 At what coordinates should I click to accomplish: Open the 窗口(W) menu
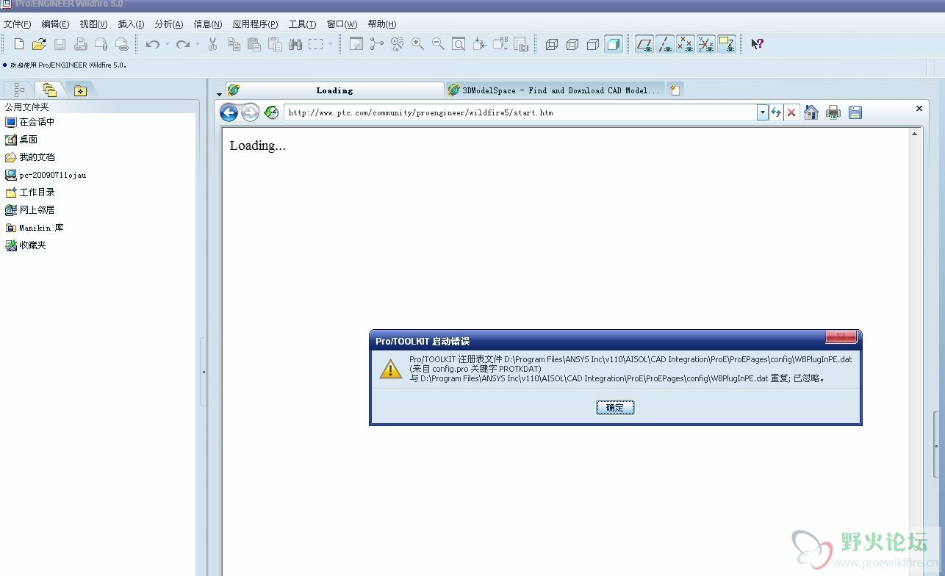click(342, 24)
